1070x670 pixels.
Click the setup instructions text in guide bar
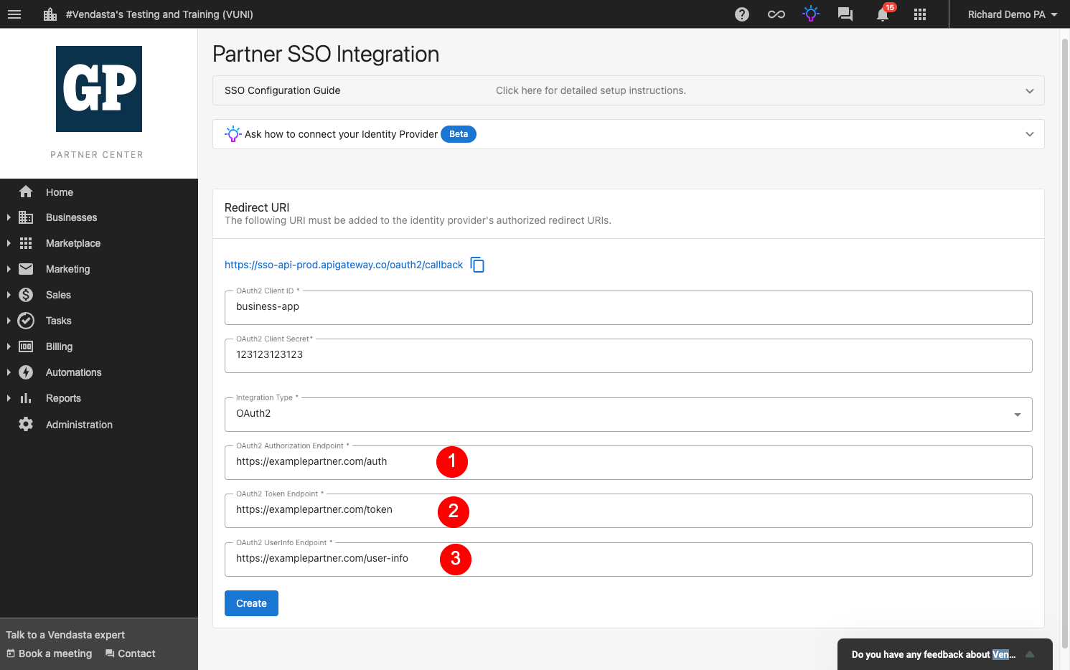point(591,90)
